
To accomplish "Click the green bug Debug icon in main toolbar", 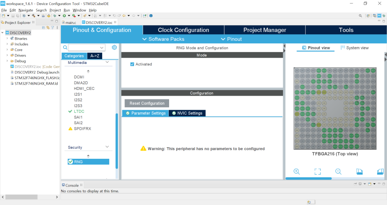I will click(55, 16).
